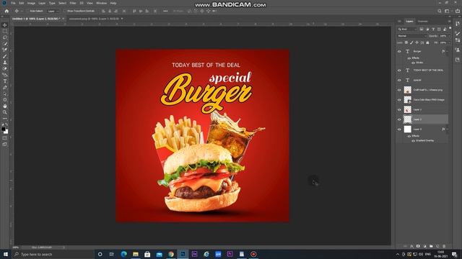Select the Zoom tool
Image resolution: width=462 pixels, height=259 pixels.
[x=5, y=112]
